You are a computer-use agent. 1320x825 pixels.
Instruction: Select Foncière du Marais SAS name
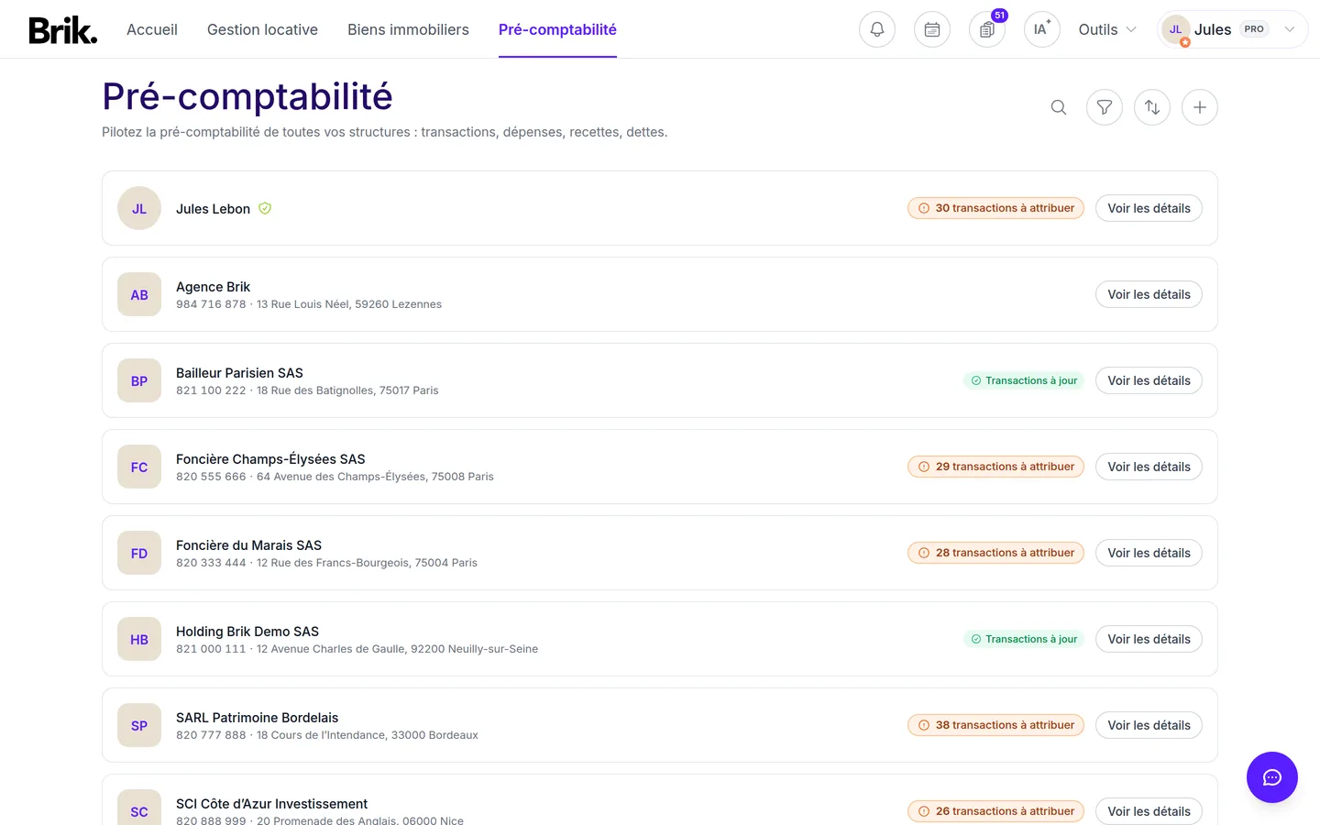pyautogui.click(x=248, y=545)
